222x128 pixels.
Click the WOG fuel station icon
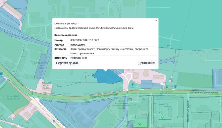point(133,84)
